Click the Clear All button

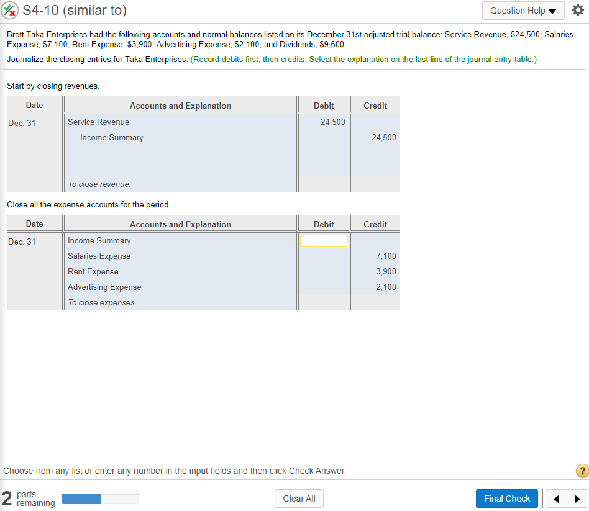click(x=299, y=499)
